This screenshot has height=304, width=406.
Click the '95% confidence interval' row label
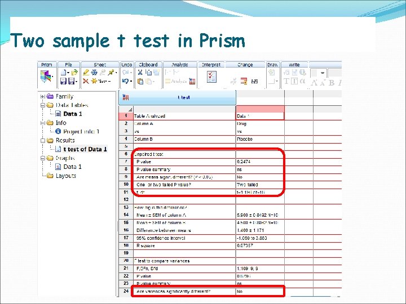[161, 238]
